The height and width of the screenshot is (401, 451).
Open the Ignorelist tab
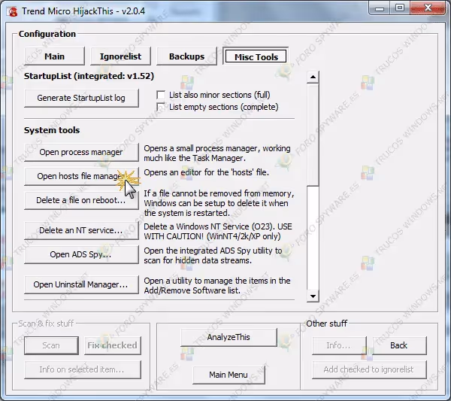click(120, 56)
